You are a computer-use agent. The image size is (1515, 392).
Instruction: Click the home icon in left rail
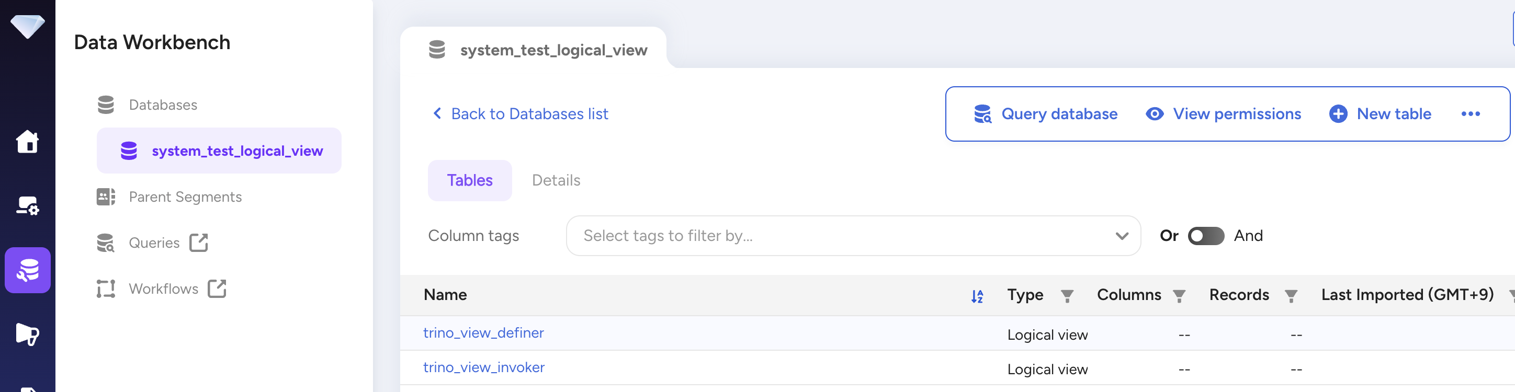[x=27, y=142]
